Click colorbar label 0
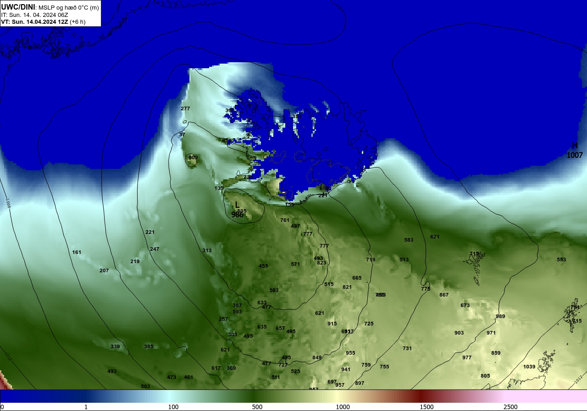This screenshot has height=411, width=587. pos(2,407)
